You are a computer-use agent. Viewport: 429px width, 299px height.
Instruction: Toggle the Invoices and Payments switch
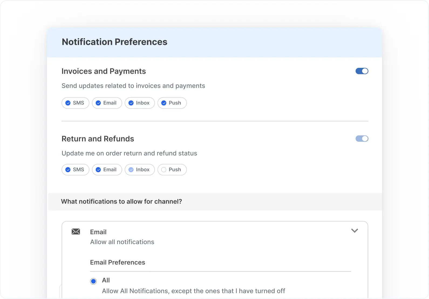tap(362, 71)
